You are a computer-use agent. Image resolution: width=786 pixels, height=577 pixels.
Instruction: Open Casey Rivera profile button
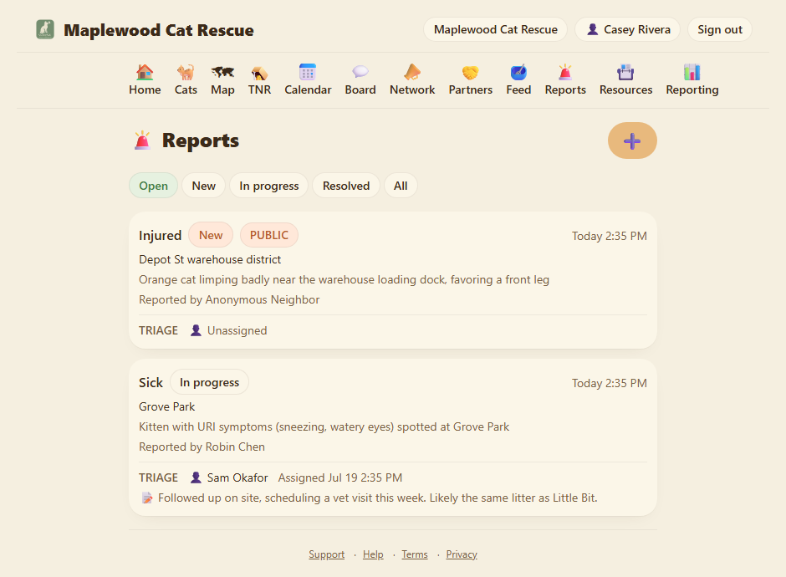[628, 29]
